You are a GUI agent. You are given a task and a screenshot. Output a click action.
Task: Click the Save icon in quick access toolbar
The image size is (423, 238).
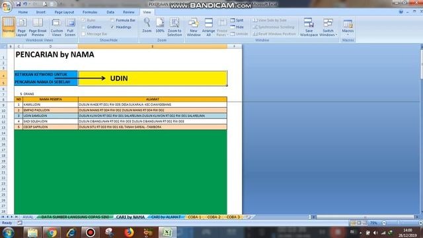[x=19, y=4]
